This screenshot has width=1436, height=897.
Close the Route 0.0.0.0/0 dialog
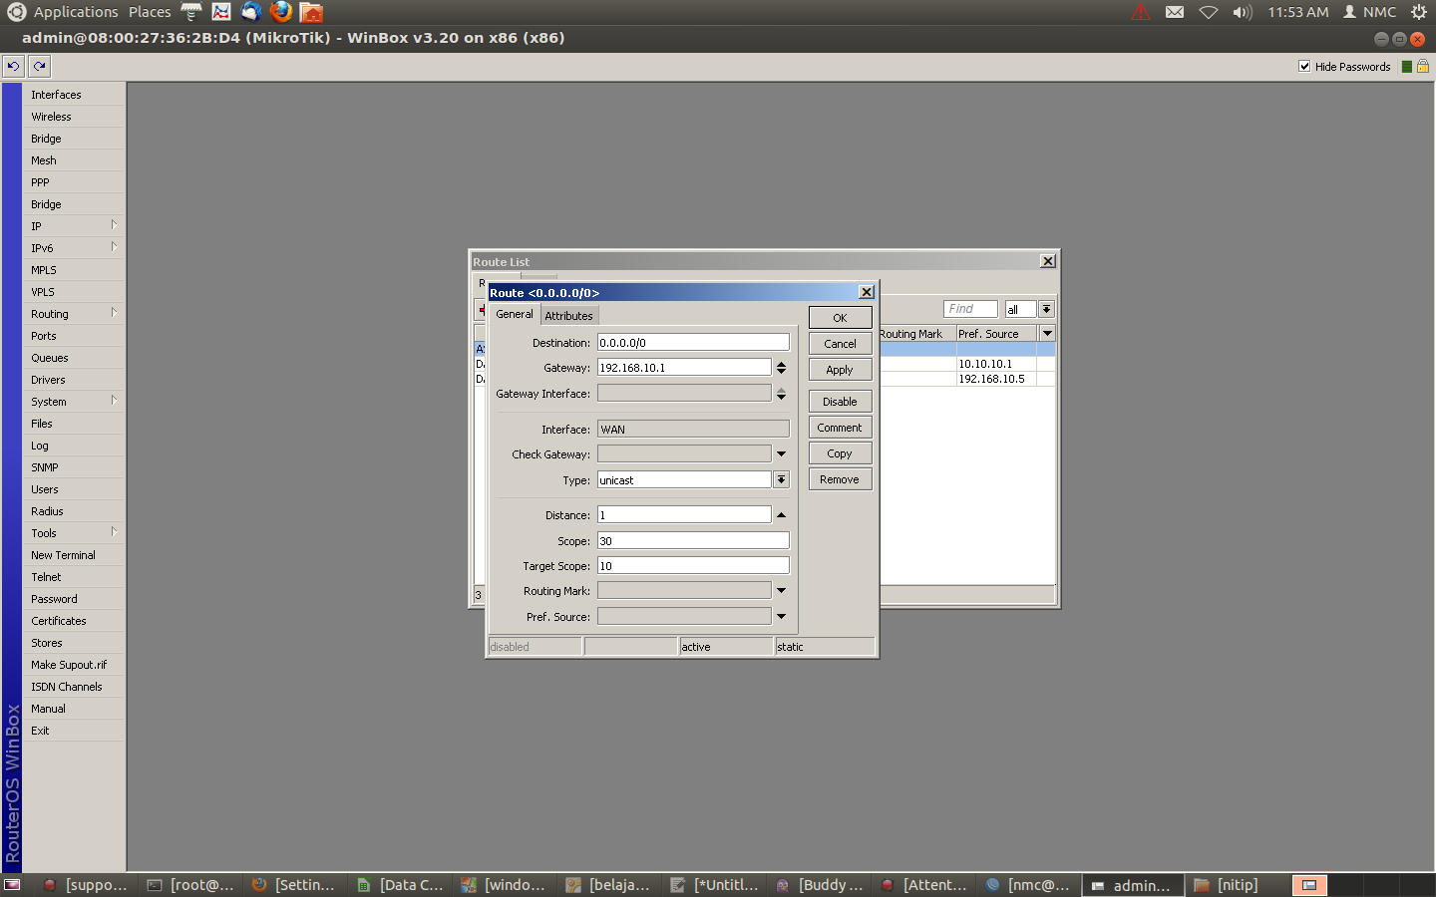(867, 292)
